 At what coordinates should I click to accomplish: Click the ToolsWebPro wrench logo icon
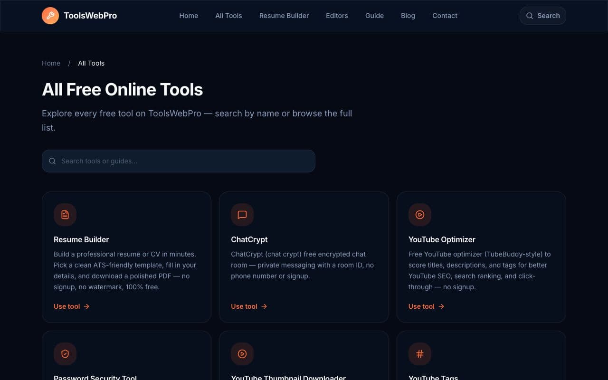click(50, 16)
